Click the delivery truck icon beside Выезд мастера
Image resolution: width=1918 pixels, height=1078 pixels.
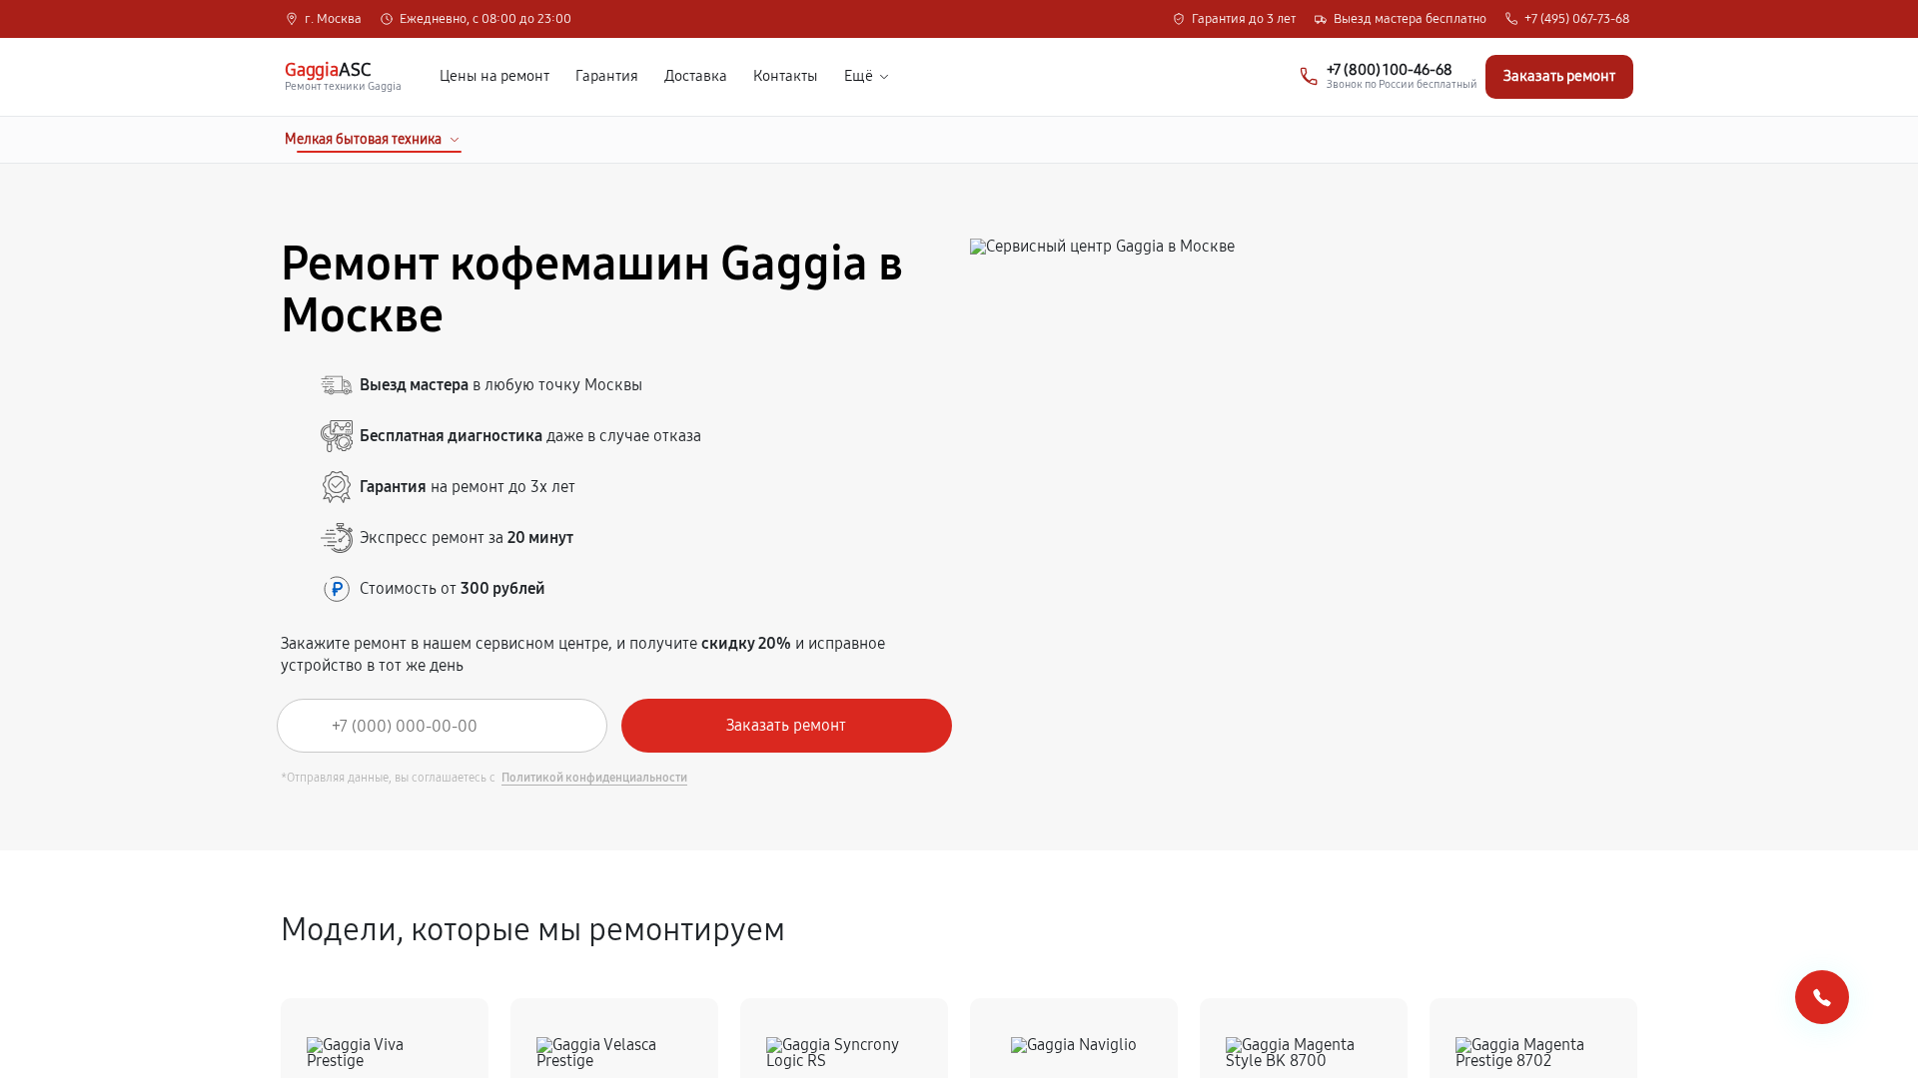point(337,385)
